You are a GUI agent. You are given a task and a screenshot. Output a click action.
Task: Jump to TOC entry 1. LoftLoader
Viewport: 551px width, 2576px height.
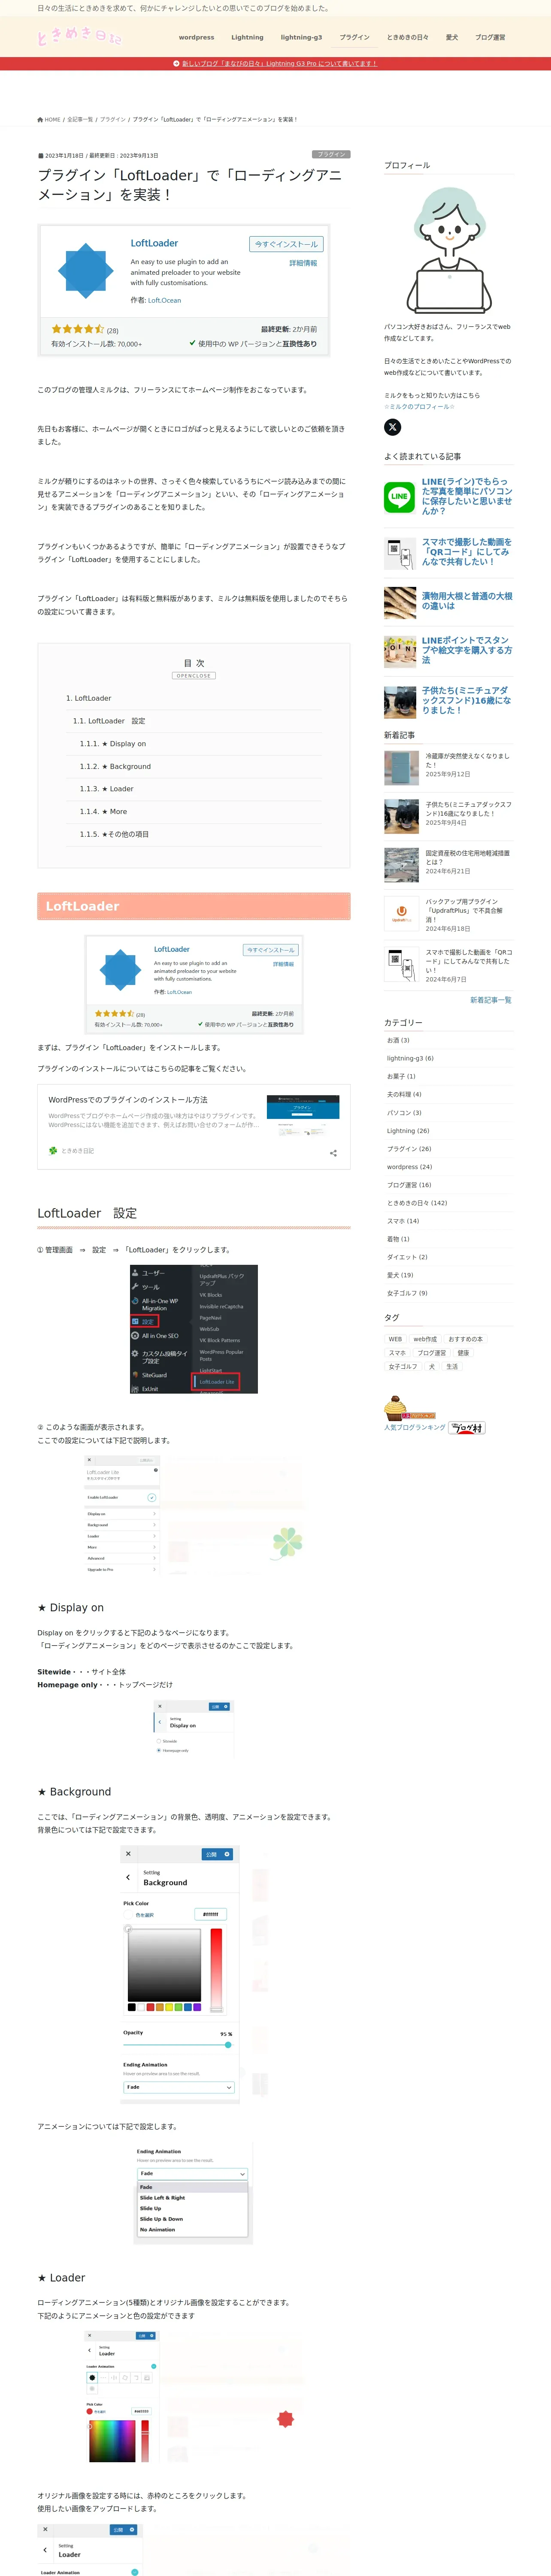tap(89, 698)
